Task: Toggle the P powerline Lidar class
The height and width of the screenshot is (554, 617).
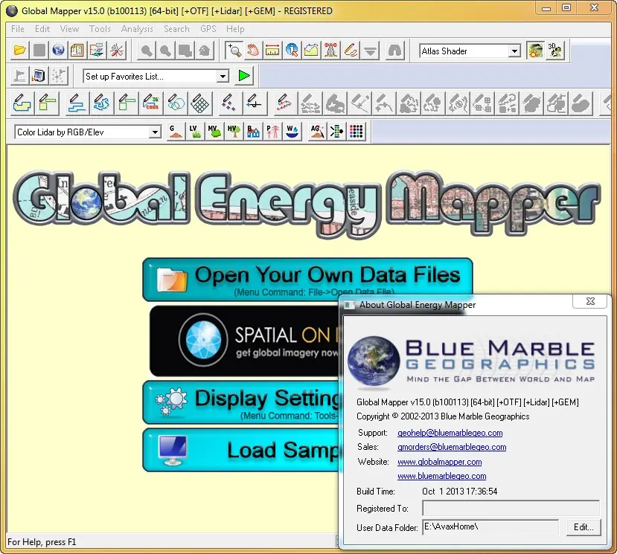Action: [272, 132]
